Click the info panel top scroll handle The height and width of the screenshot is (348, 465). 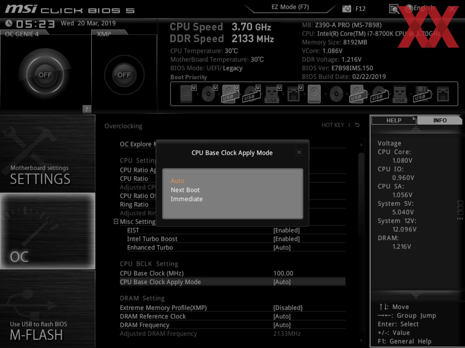[x=416, y=128]
